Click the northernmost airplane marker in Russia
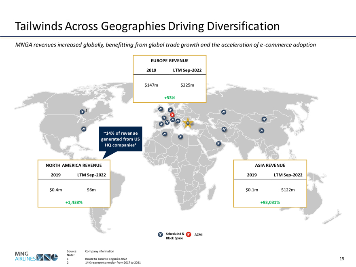 click(224, 112)
